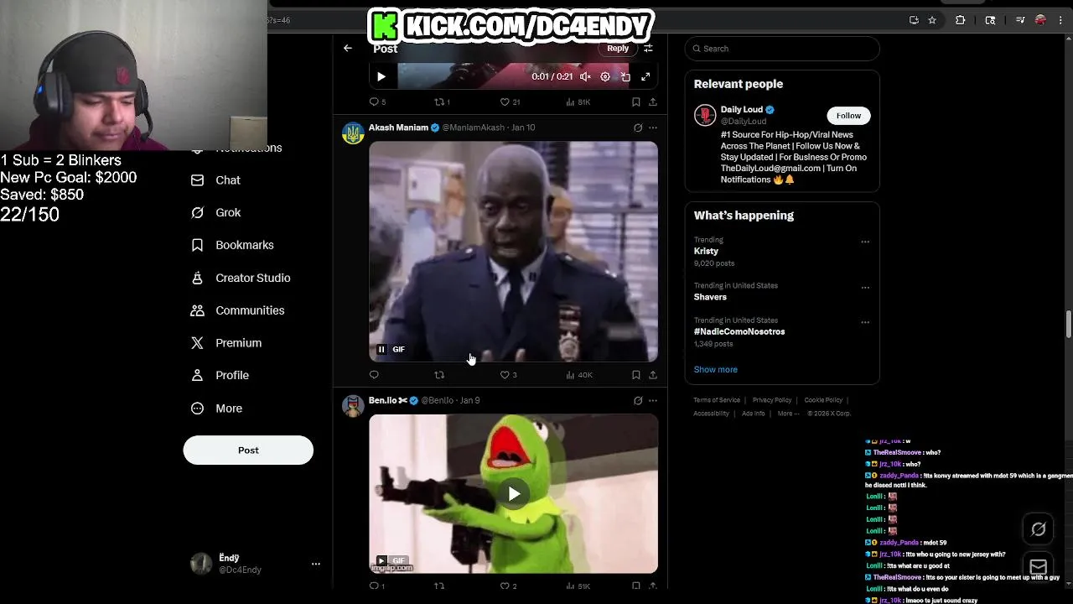1073x604 pixels.
Task: Like Akash Maniam's post with 3 likes
Action: (509, 375)
